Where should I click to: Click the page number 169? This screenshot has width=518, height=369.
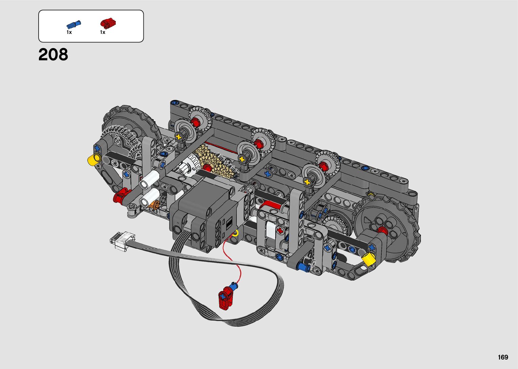(503, 357)
